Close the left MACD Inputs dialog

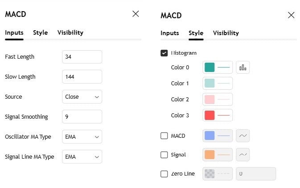pos(136,14)
